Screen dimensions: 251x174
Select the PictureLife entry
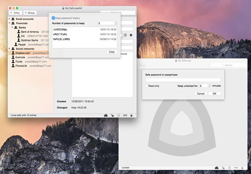pyautogui.click(x=30, y=66)
